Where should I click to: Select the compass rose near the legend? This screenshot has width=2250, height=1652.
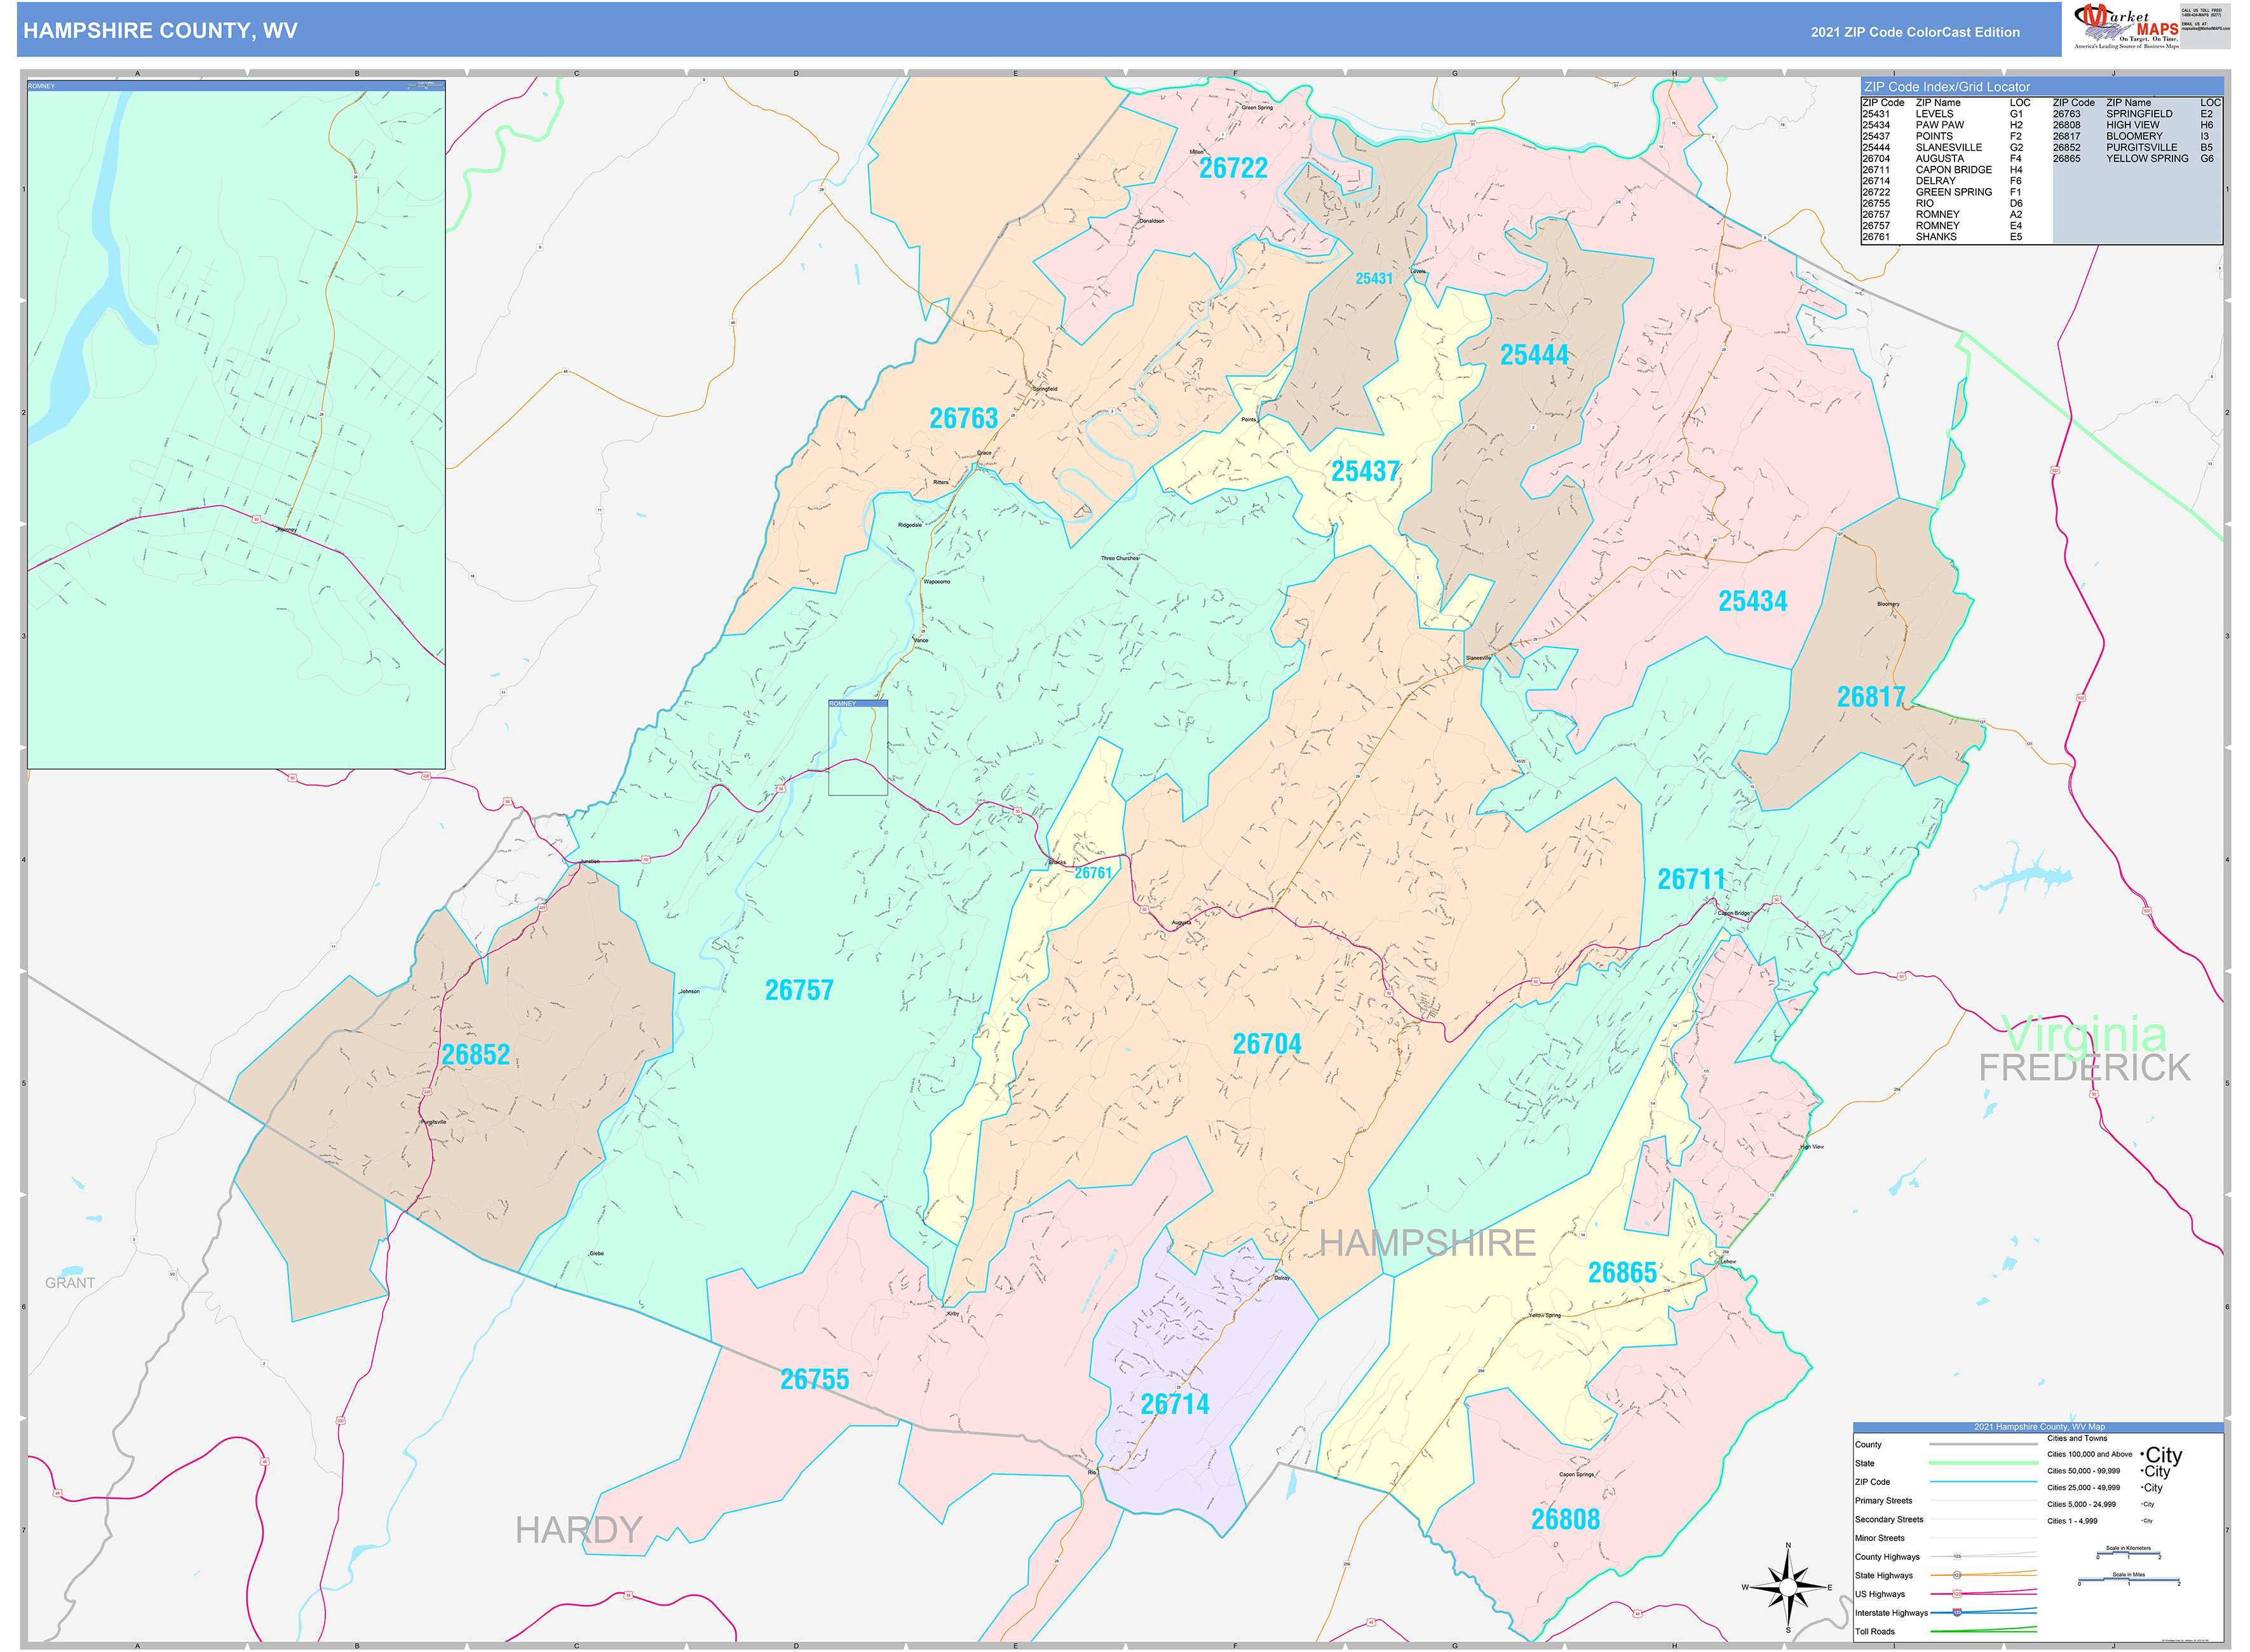pos(1789,1588)
